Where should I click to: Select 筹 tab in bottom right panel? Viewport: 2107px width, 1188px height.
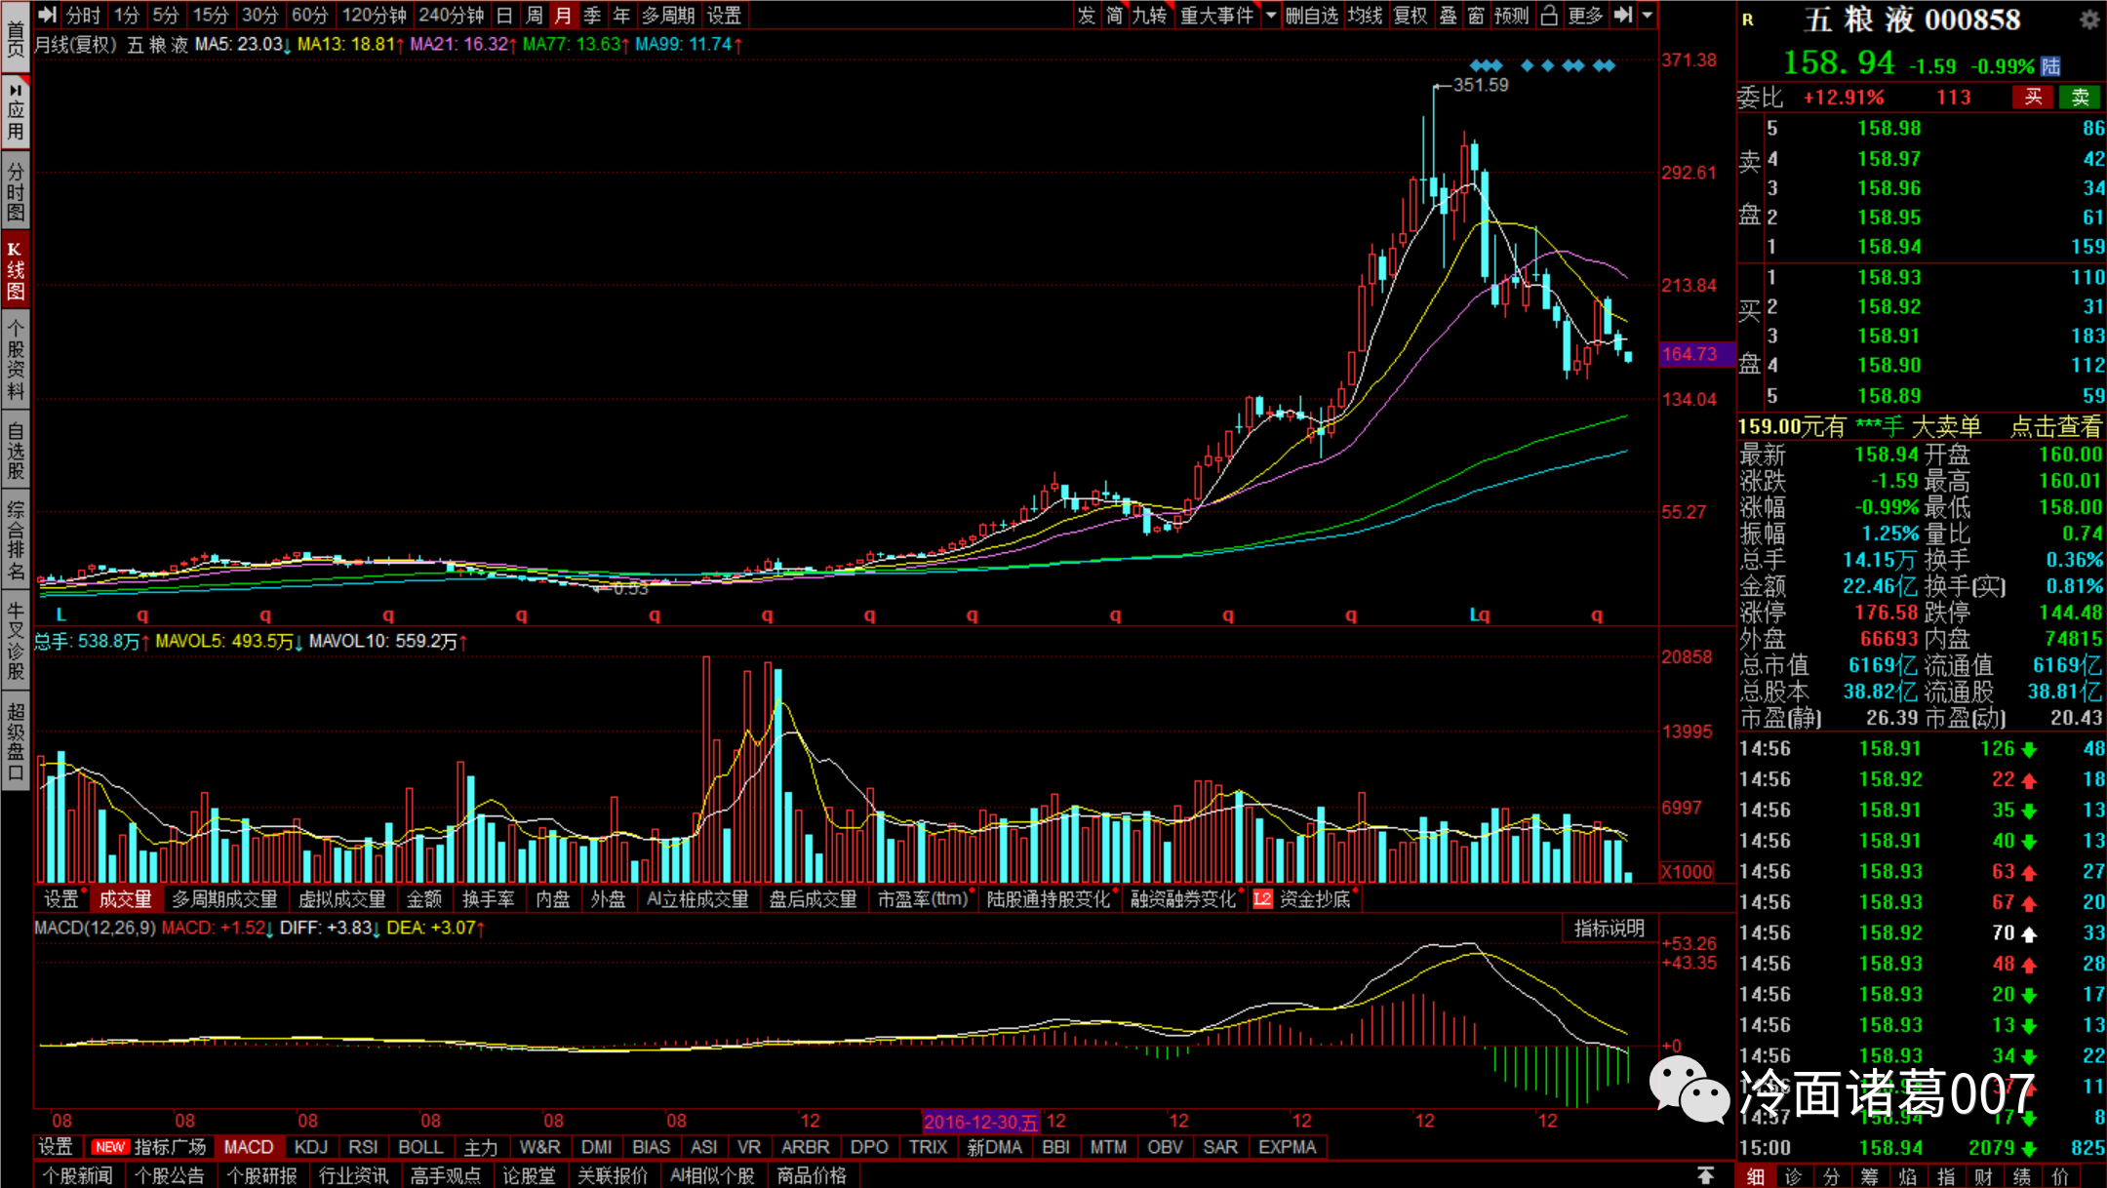[x=1869, y=1176]
